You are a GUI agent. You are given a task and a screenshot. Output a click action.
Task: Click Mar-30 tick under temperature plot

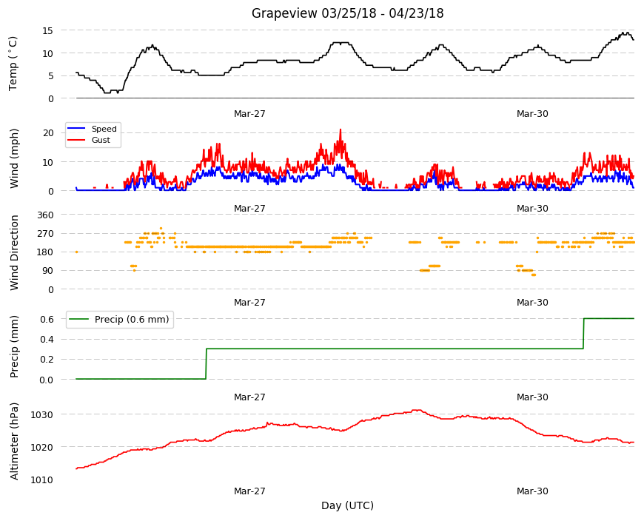click(x=532, y=114)
